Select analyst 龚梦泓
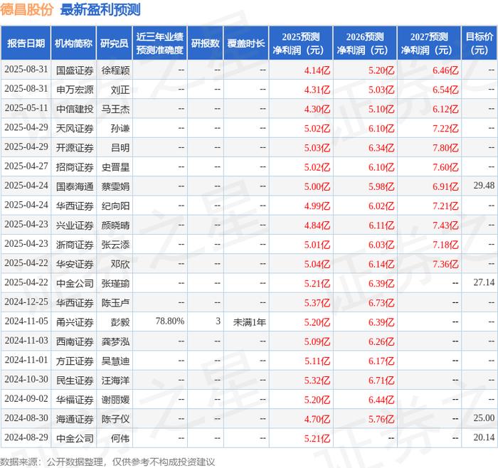The image size is (498, 468). [x=115, y=341]
